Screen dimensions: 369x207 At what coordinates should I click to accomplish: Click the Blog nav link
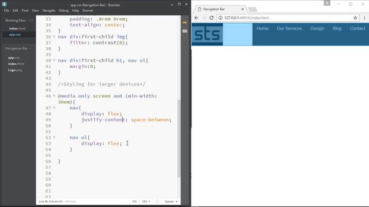tap(337, 28)
